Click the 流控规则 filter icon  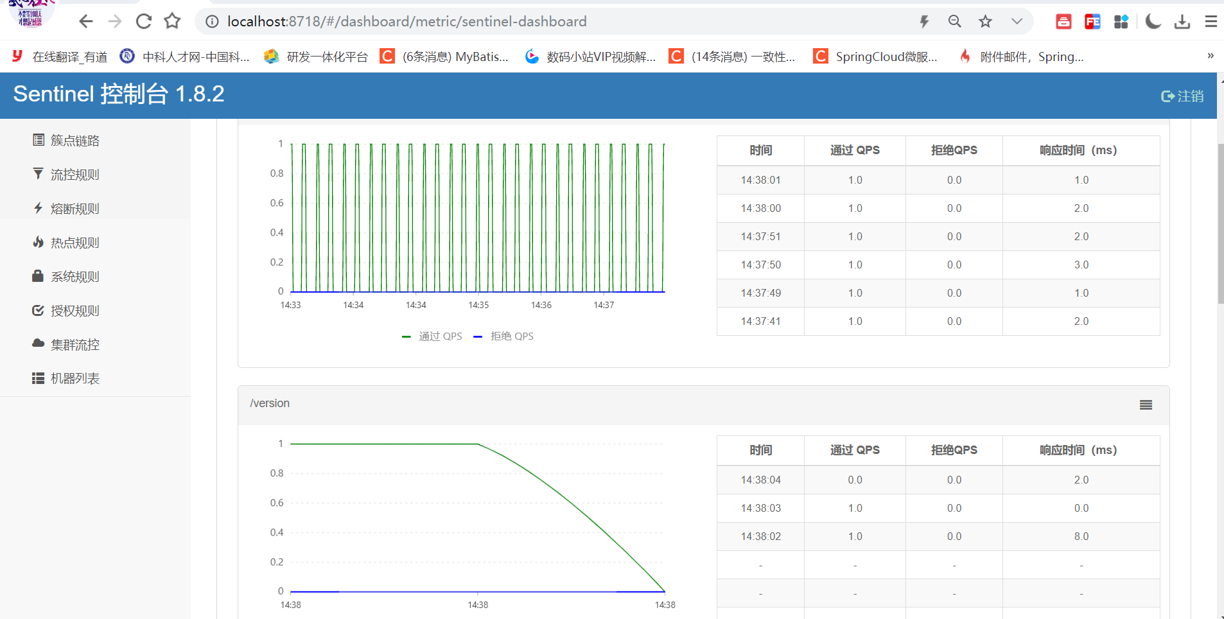click(39, 174)
